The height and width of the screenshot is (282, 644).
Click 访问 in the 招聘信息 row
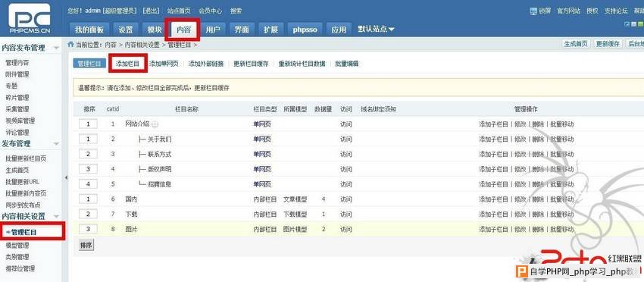(345, 184)
